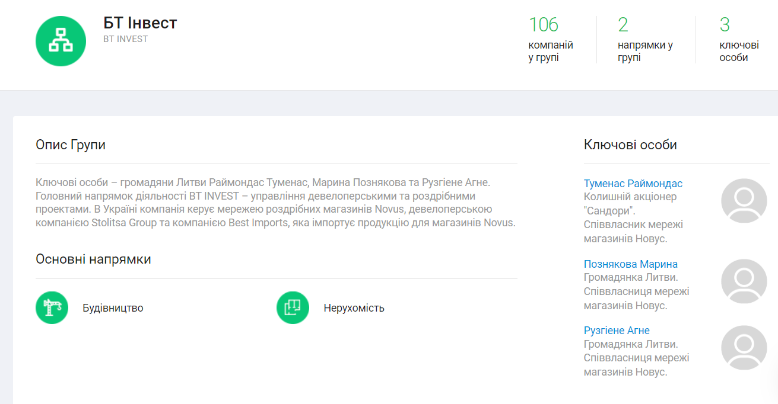The height and width of the screenshot is (404, 778).
Task: Click the БТ Інвест group title
Action: (x=140, y=23)
